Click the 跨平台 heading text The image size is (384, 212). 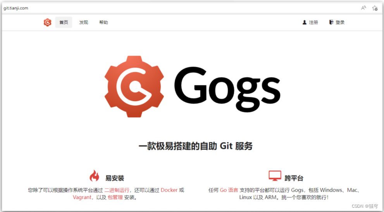pos(294,178)
